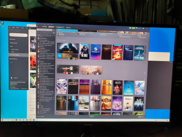This screenshot has width=182, height=137.
Task: Click the Steam library search field
Action: (x=45, y=33)
